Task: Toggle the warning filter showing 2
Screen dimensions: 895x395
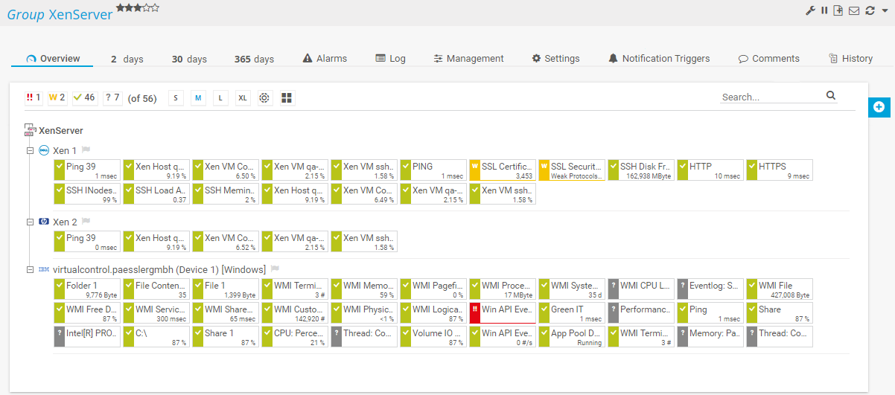Action: click(57, 98)
